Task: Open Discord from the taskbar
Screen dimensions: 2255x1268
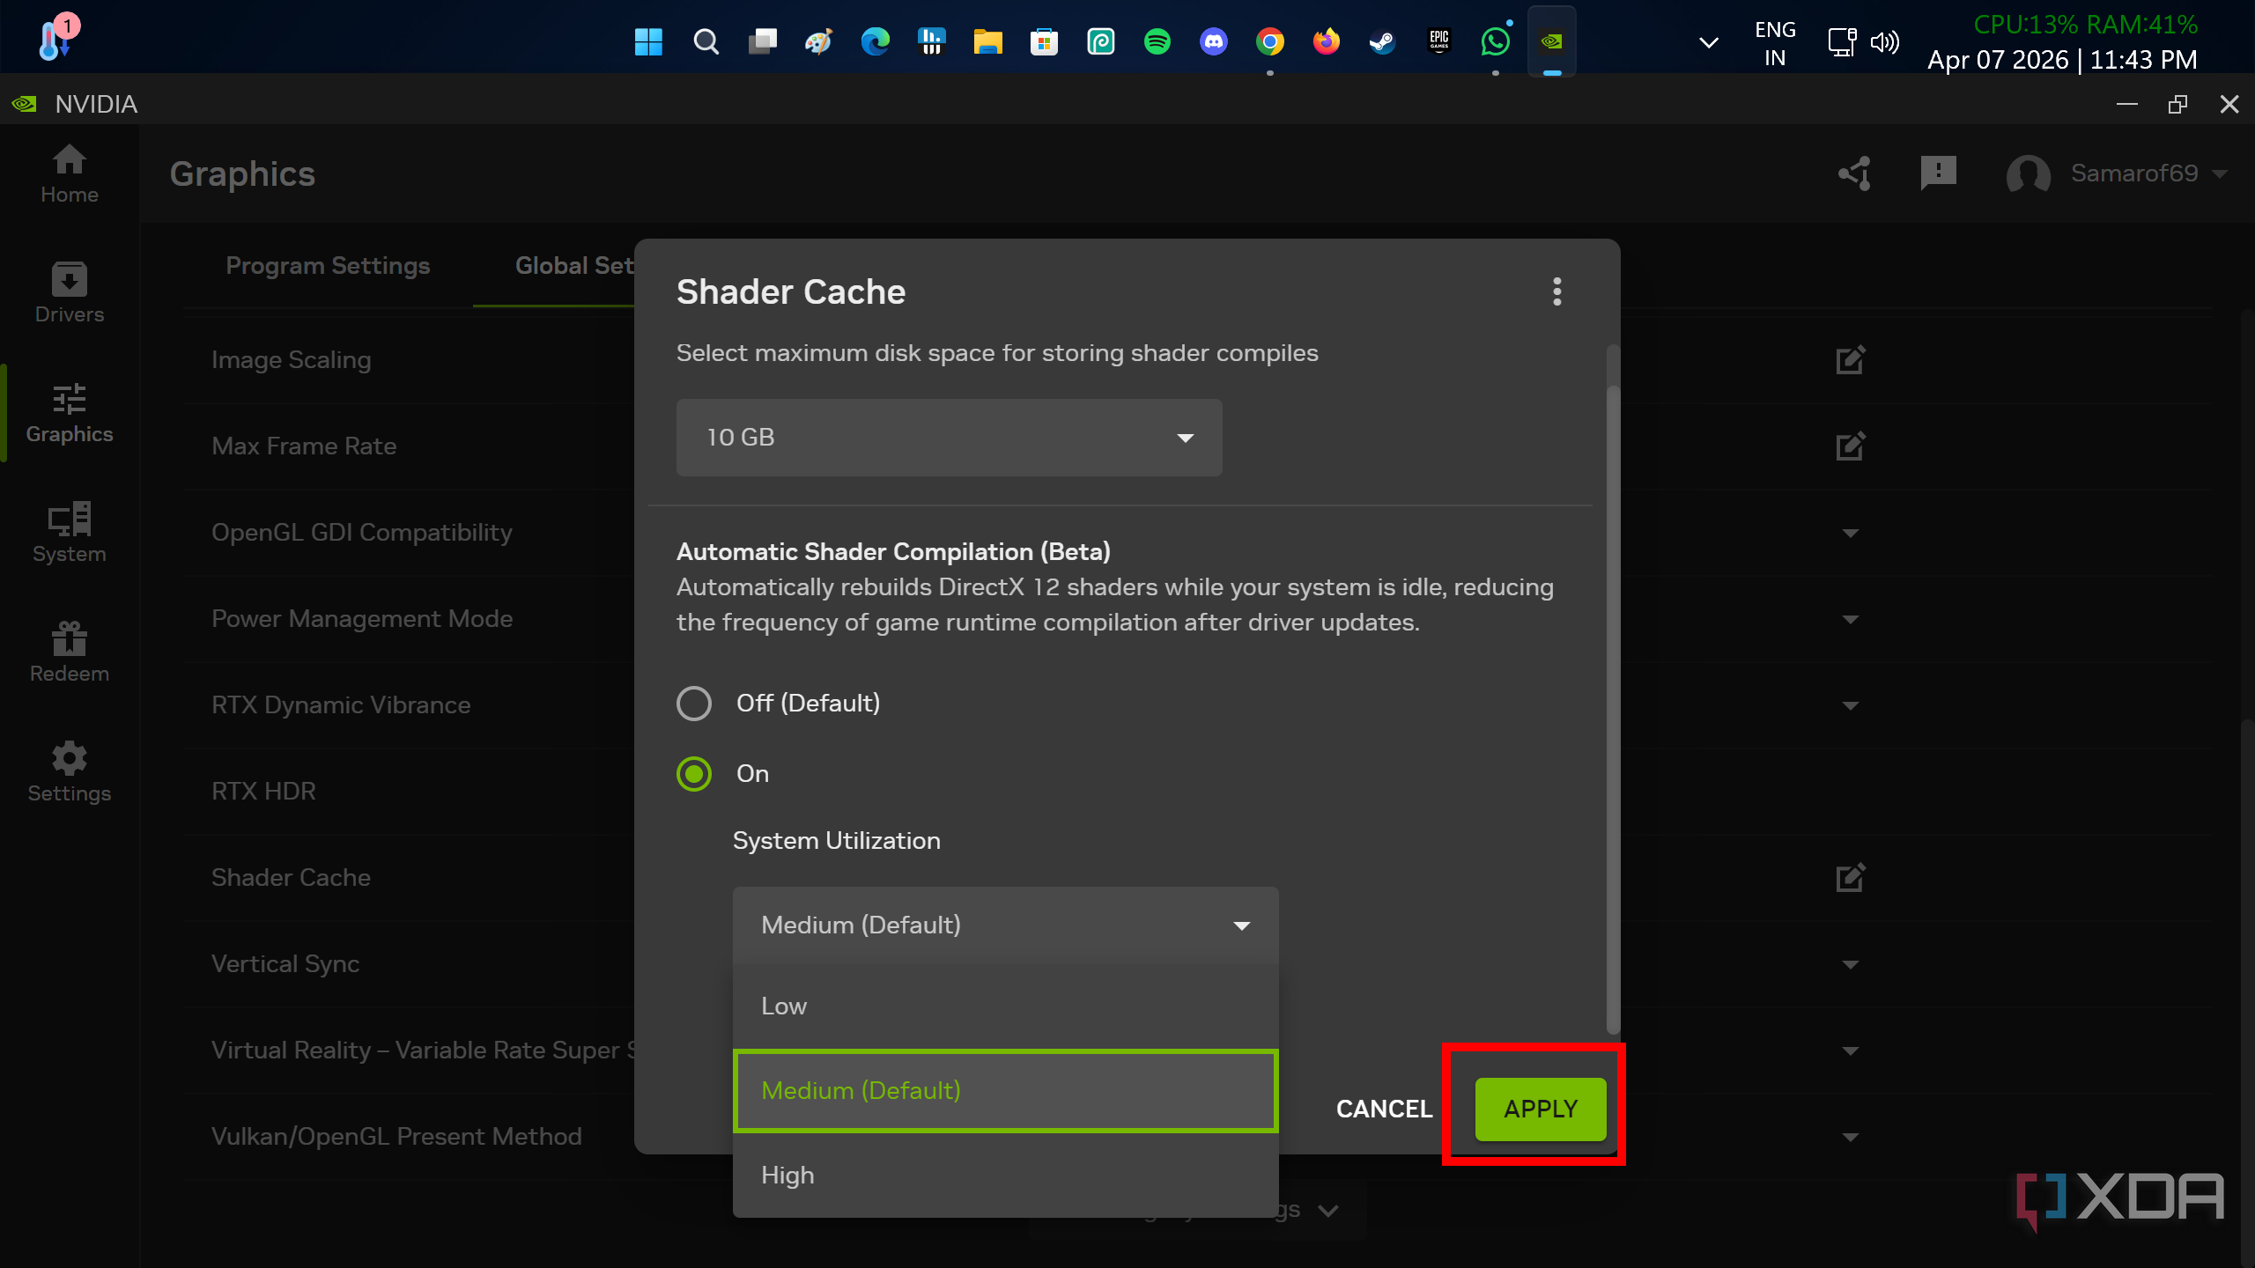Action: click(x=1213, y=41)
